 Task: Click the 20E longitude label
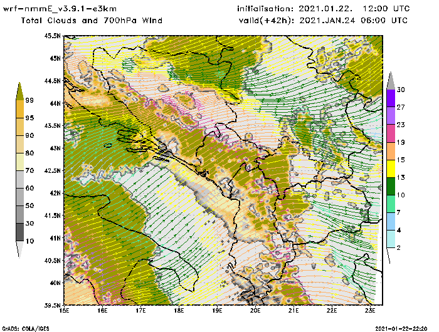255,311
